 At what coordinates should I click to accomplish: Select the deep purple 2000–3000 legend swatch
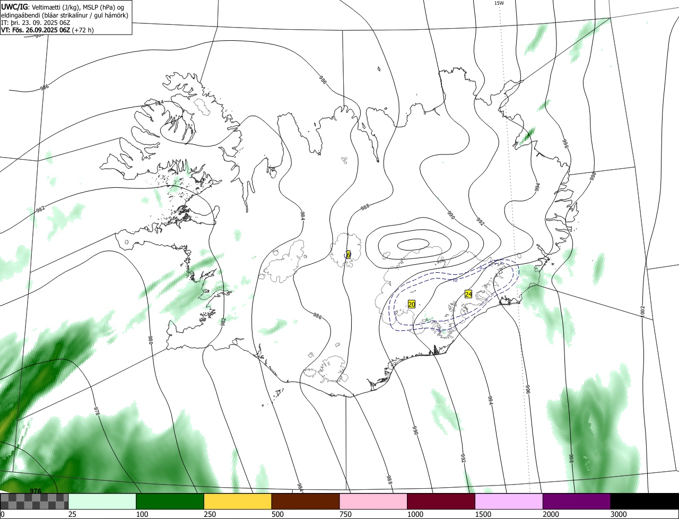click(577, 501)
